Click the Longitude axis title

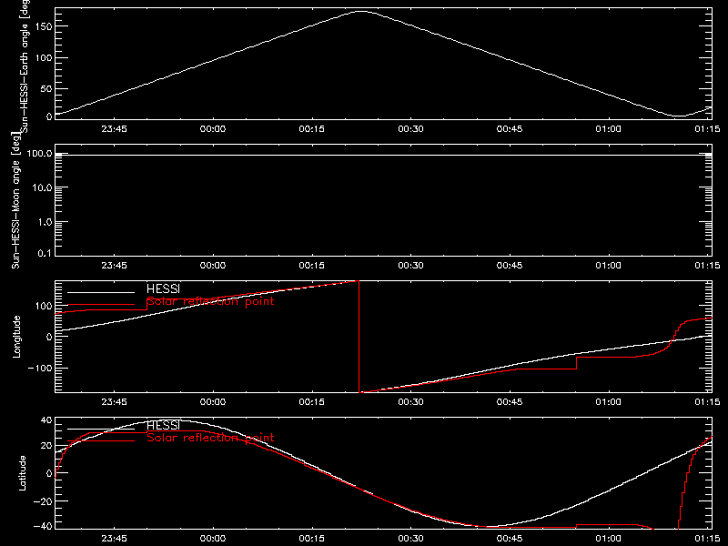(x=16, y=337)
